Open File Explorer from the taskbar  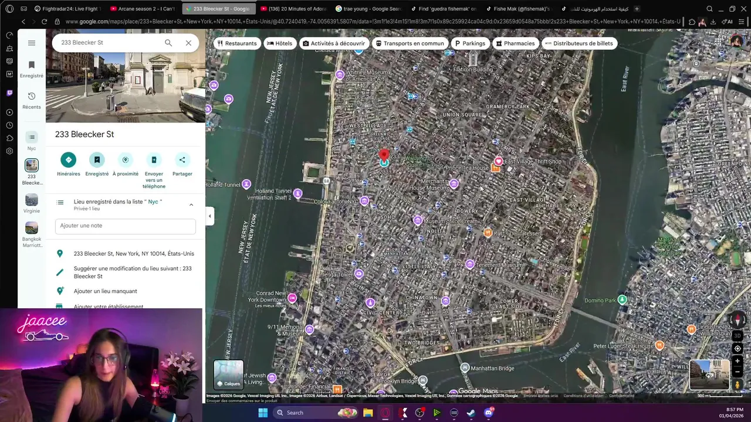click(x=368, y=413)
